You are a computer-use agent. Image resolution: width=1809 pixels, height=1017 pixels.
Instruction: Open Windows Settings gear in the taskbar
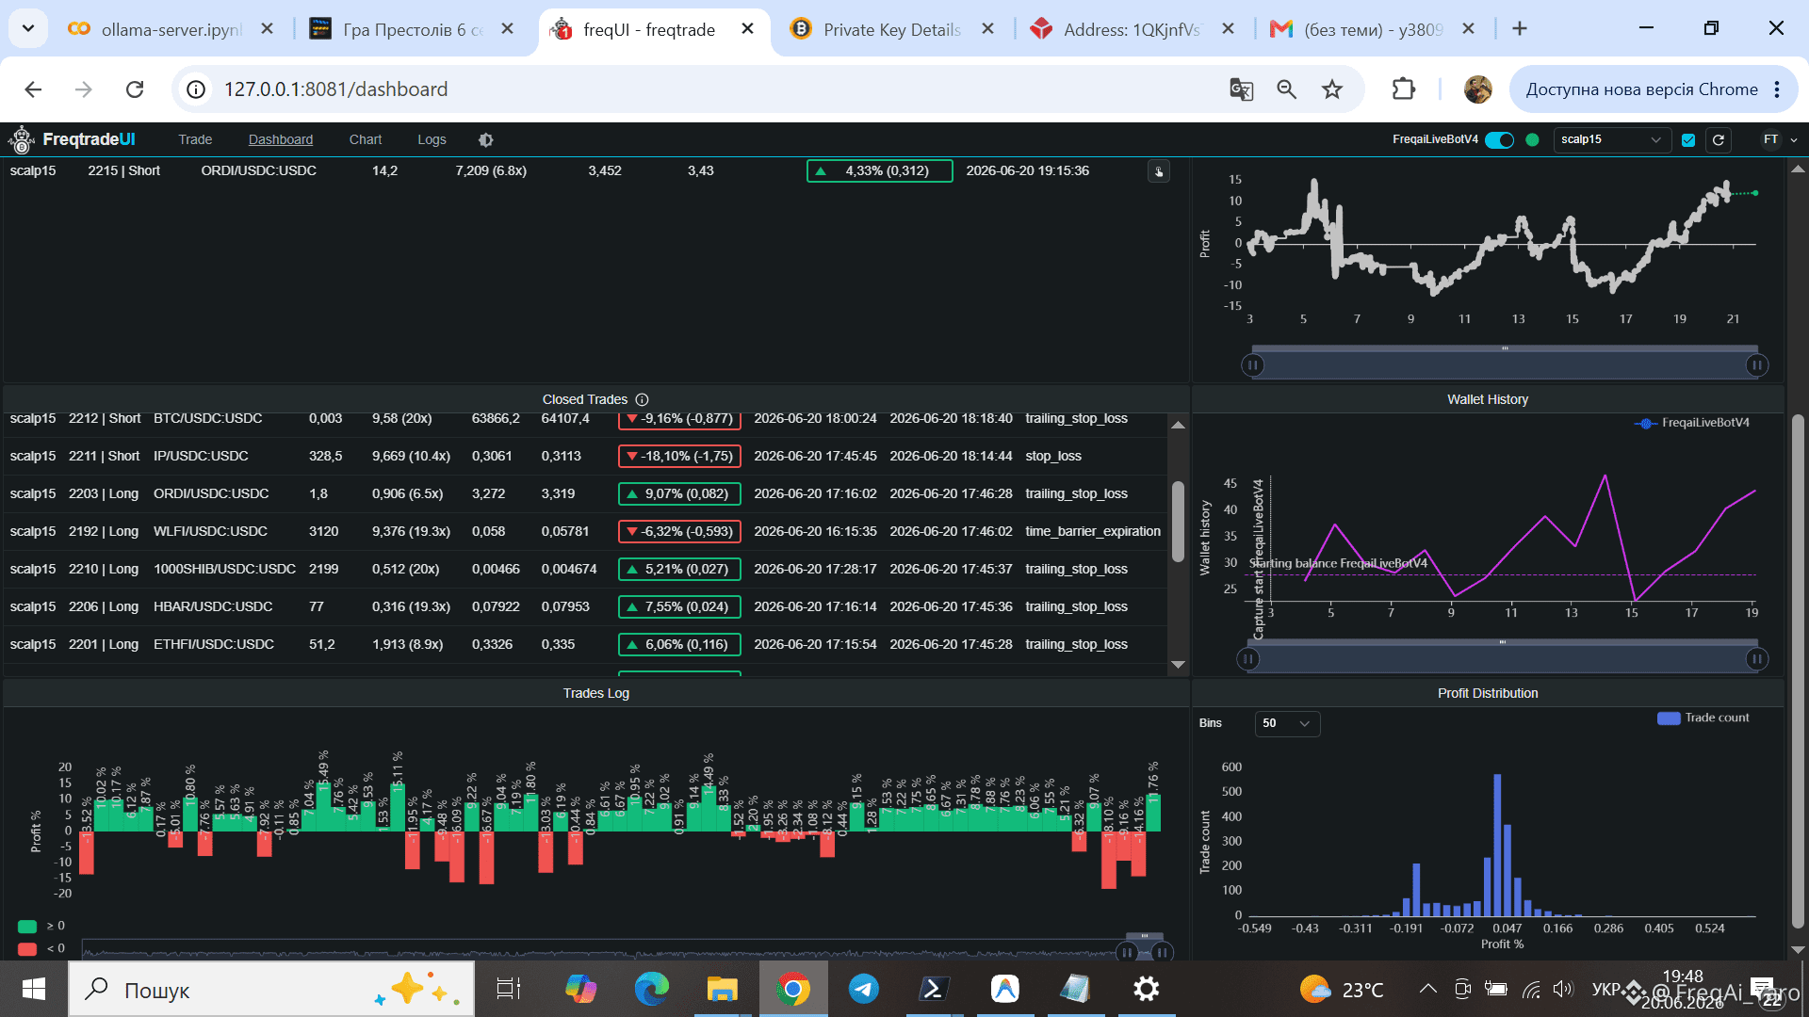(x=1146, y=989)
